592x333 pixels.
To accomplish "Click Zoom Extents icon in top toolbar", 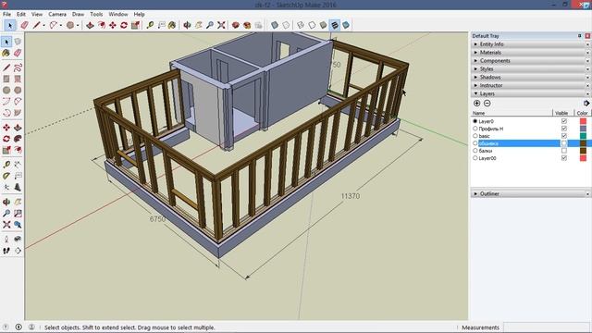I will [x=221, y=25].
